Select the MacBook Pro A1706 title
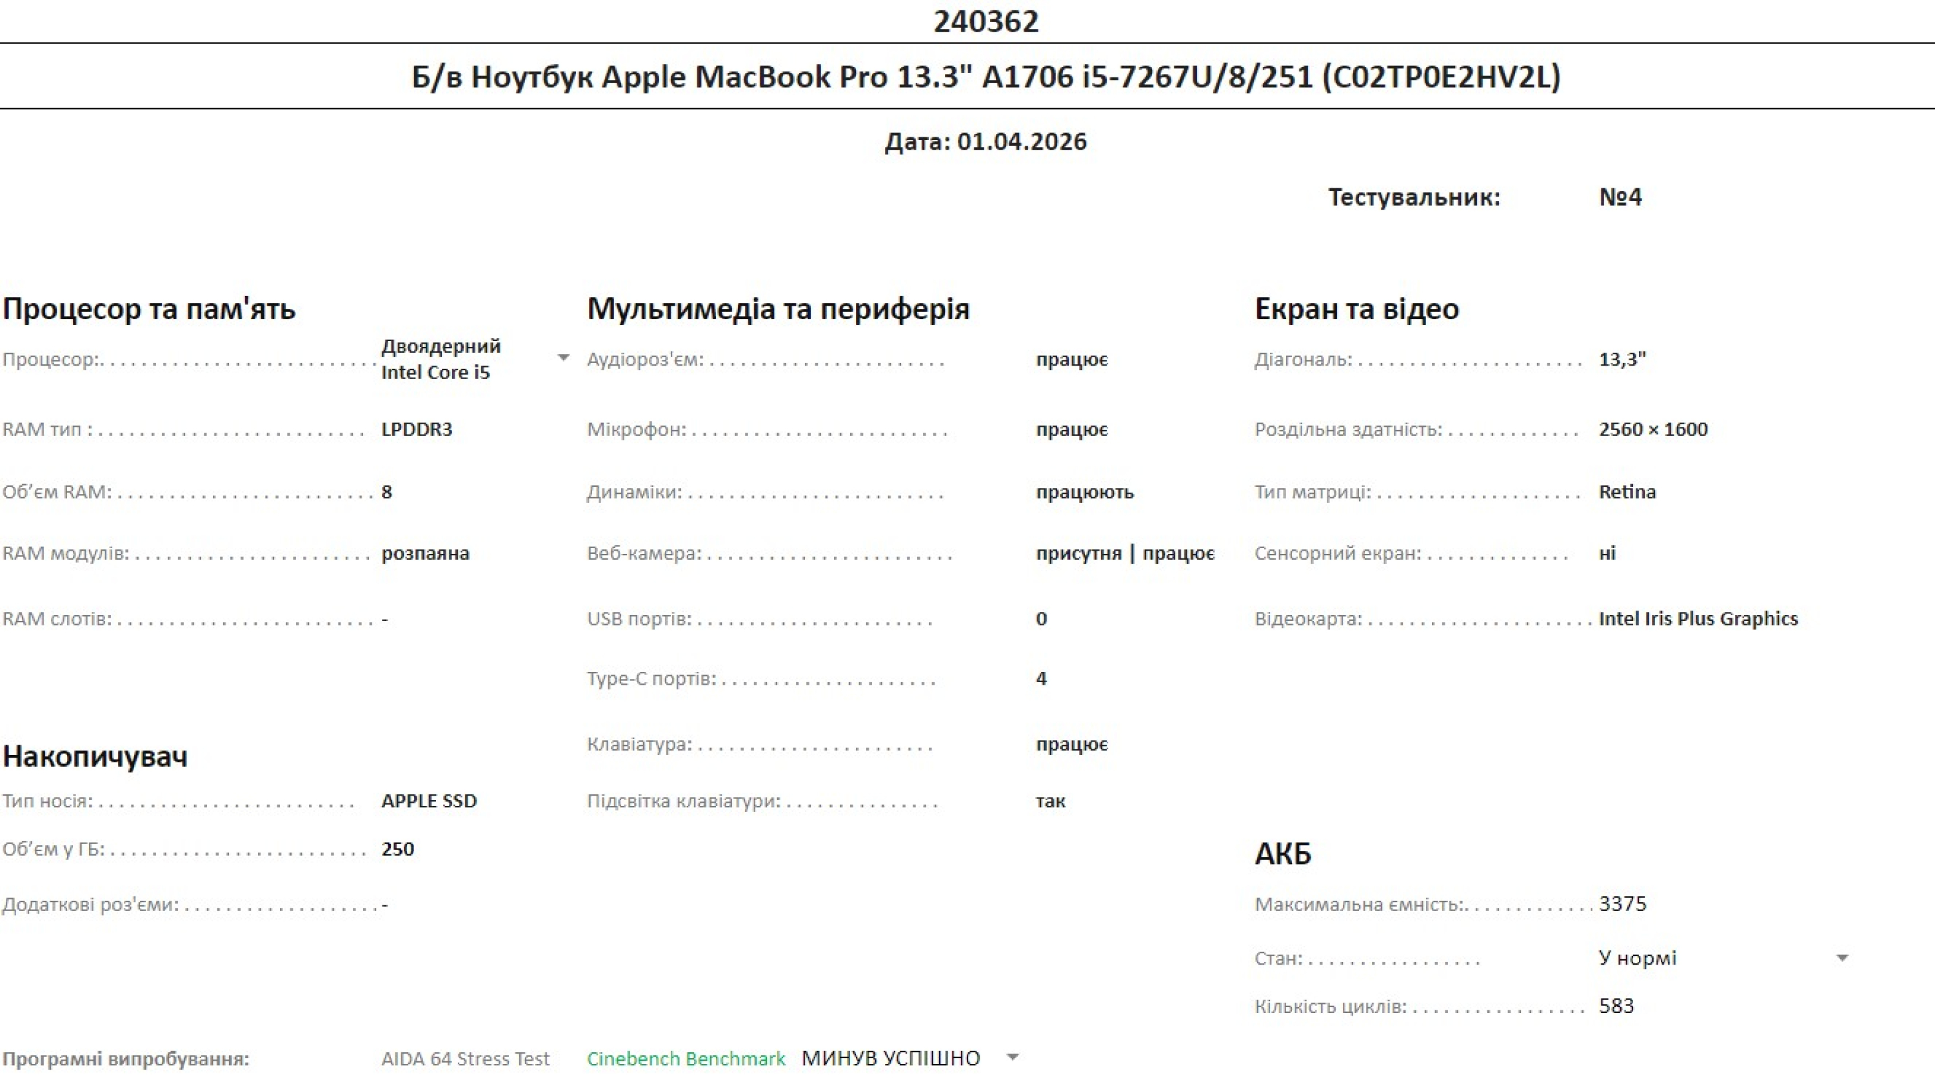Screen dimensions: 1935x1080 (986, 77)
